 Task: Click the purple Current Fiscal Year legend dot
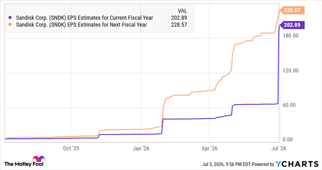[x=10, y=18]
